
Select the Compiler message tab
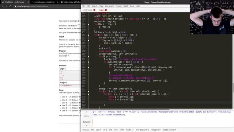click(x=87, y=122)
